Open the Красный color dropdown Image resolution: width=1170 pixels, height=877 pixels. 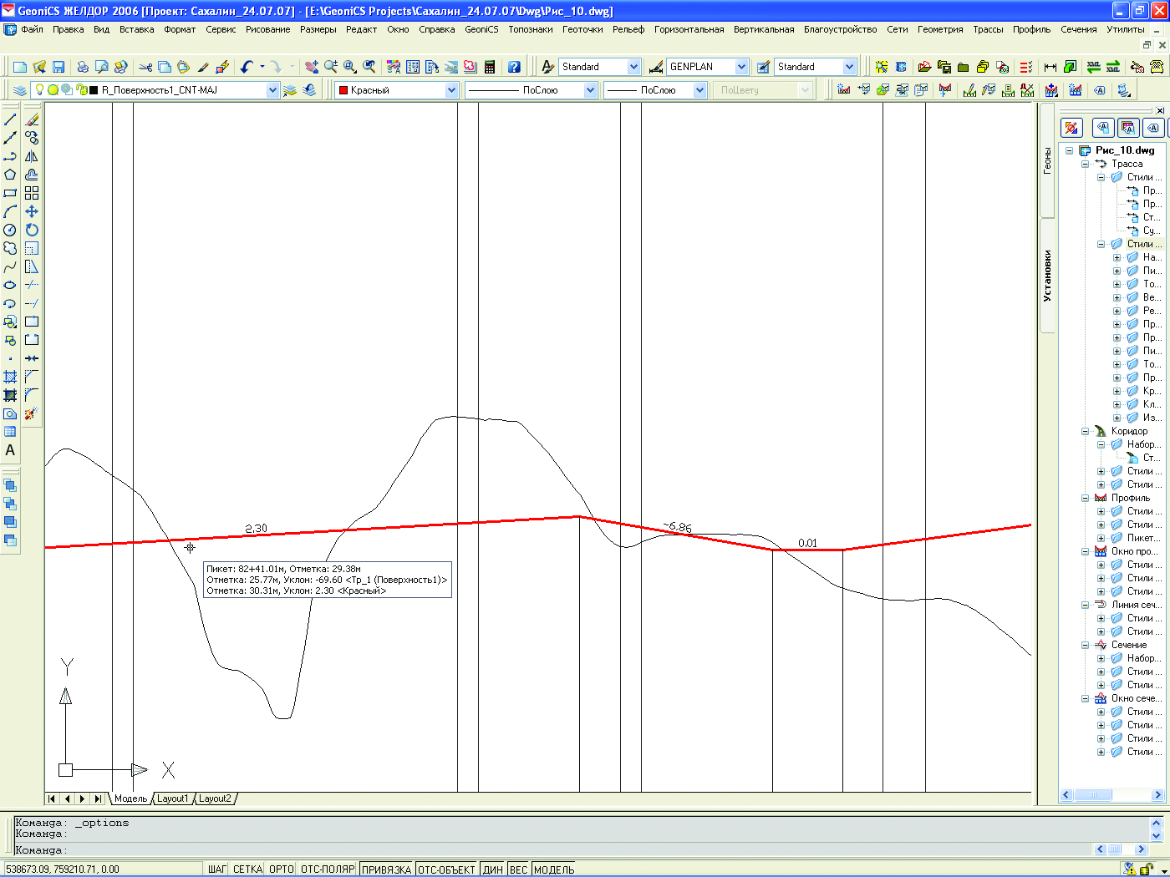tap(451, 90)
